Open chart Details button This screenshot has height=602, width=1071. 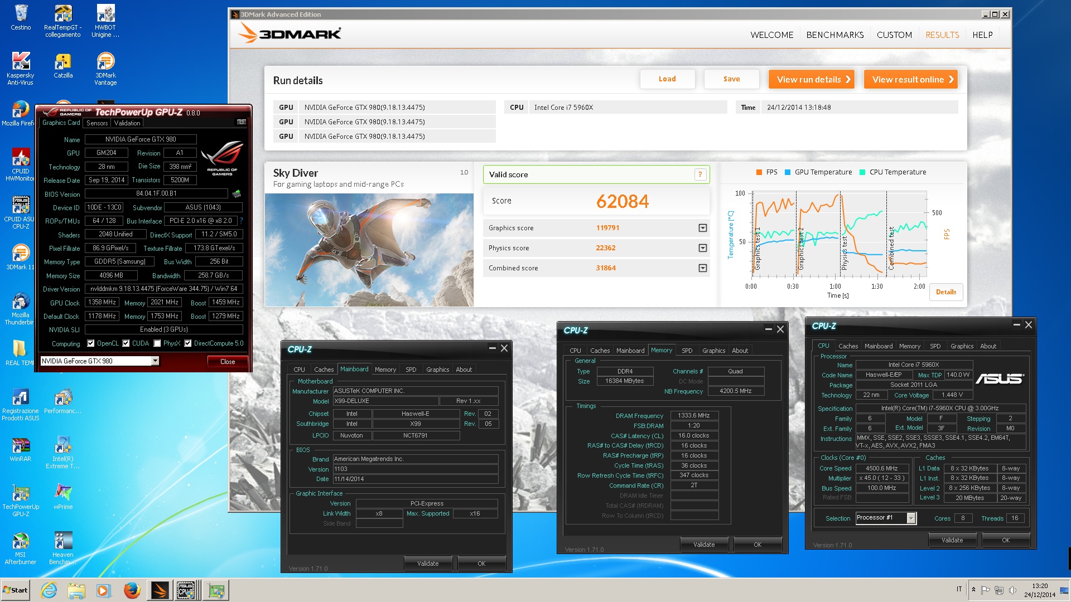click(945, 292)
